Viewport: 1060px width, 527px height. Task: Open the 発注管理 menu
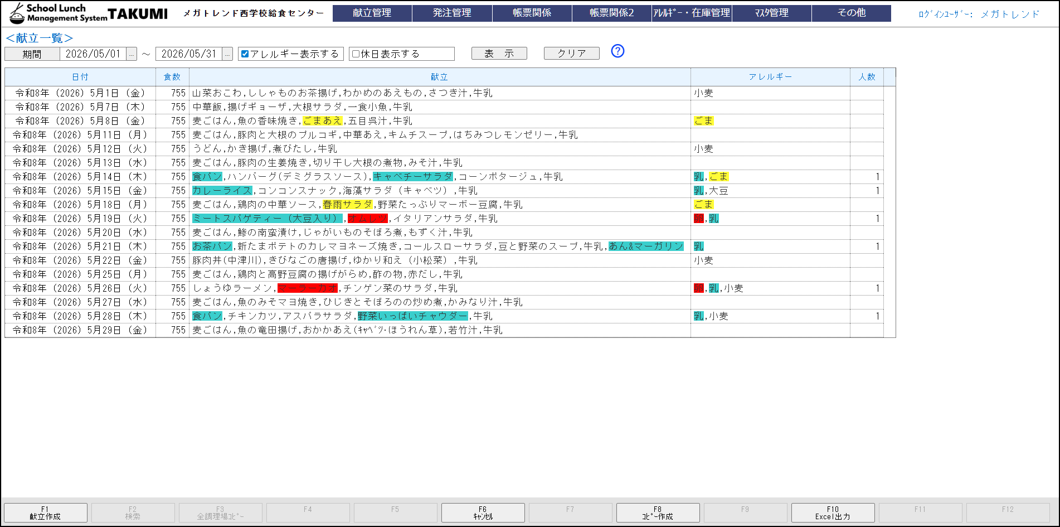pos(452,13)
